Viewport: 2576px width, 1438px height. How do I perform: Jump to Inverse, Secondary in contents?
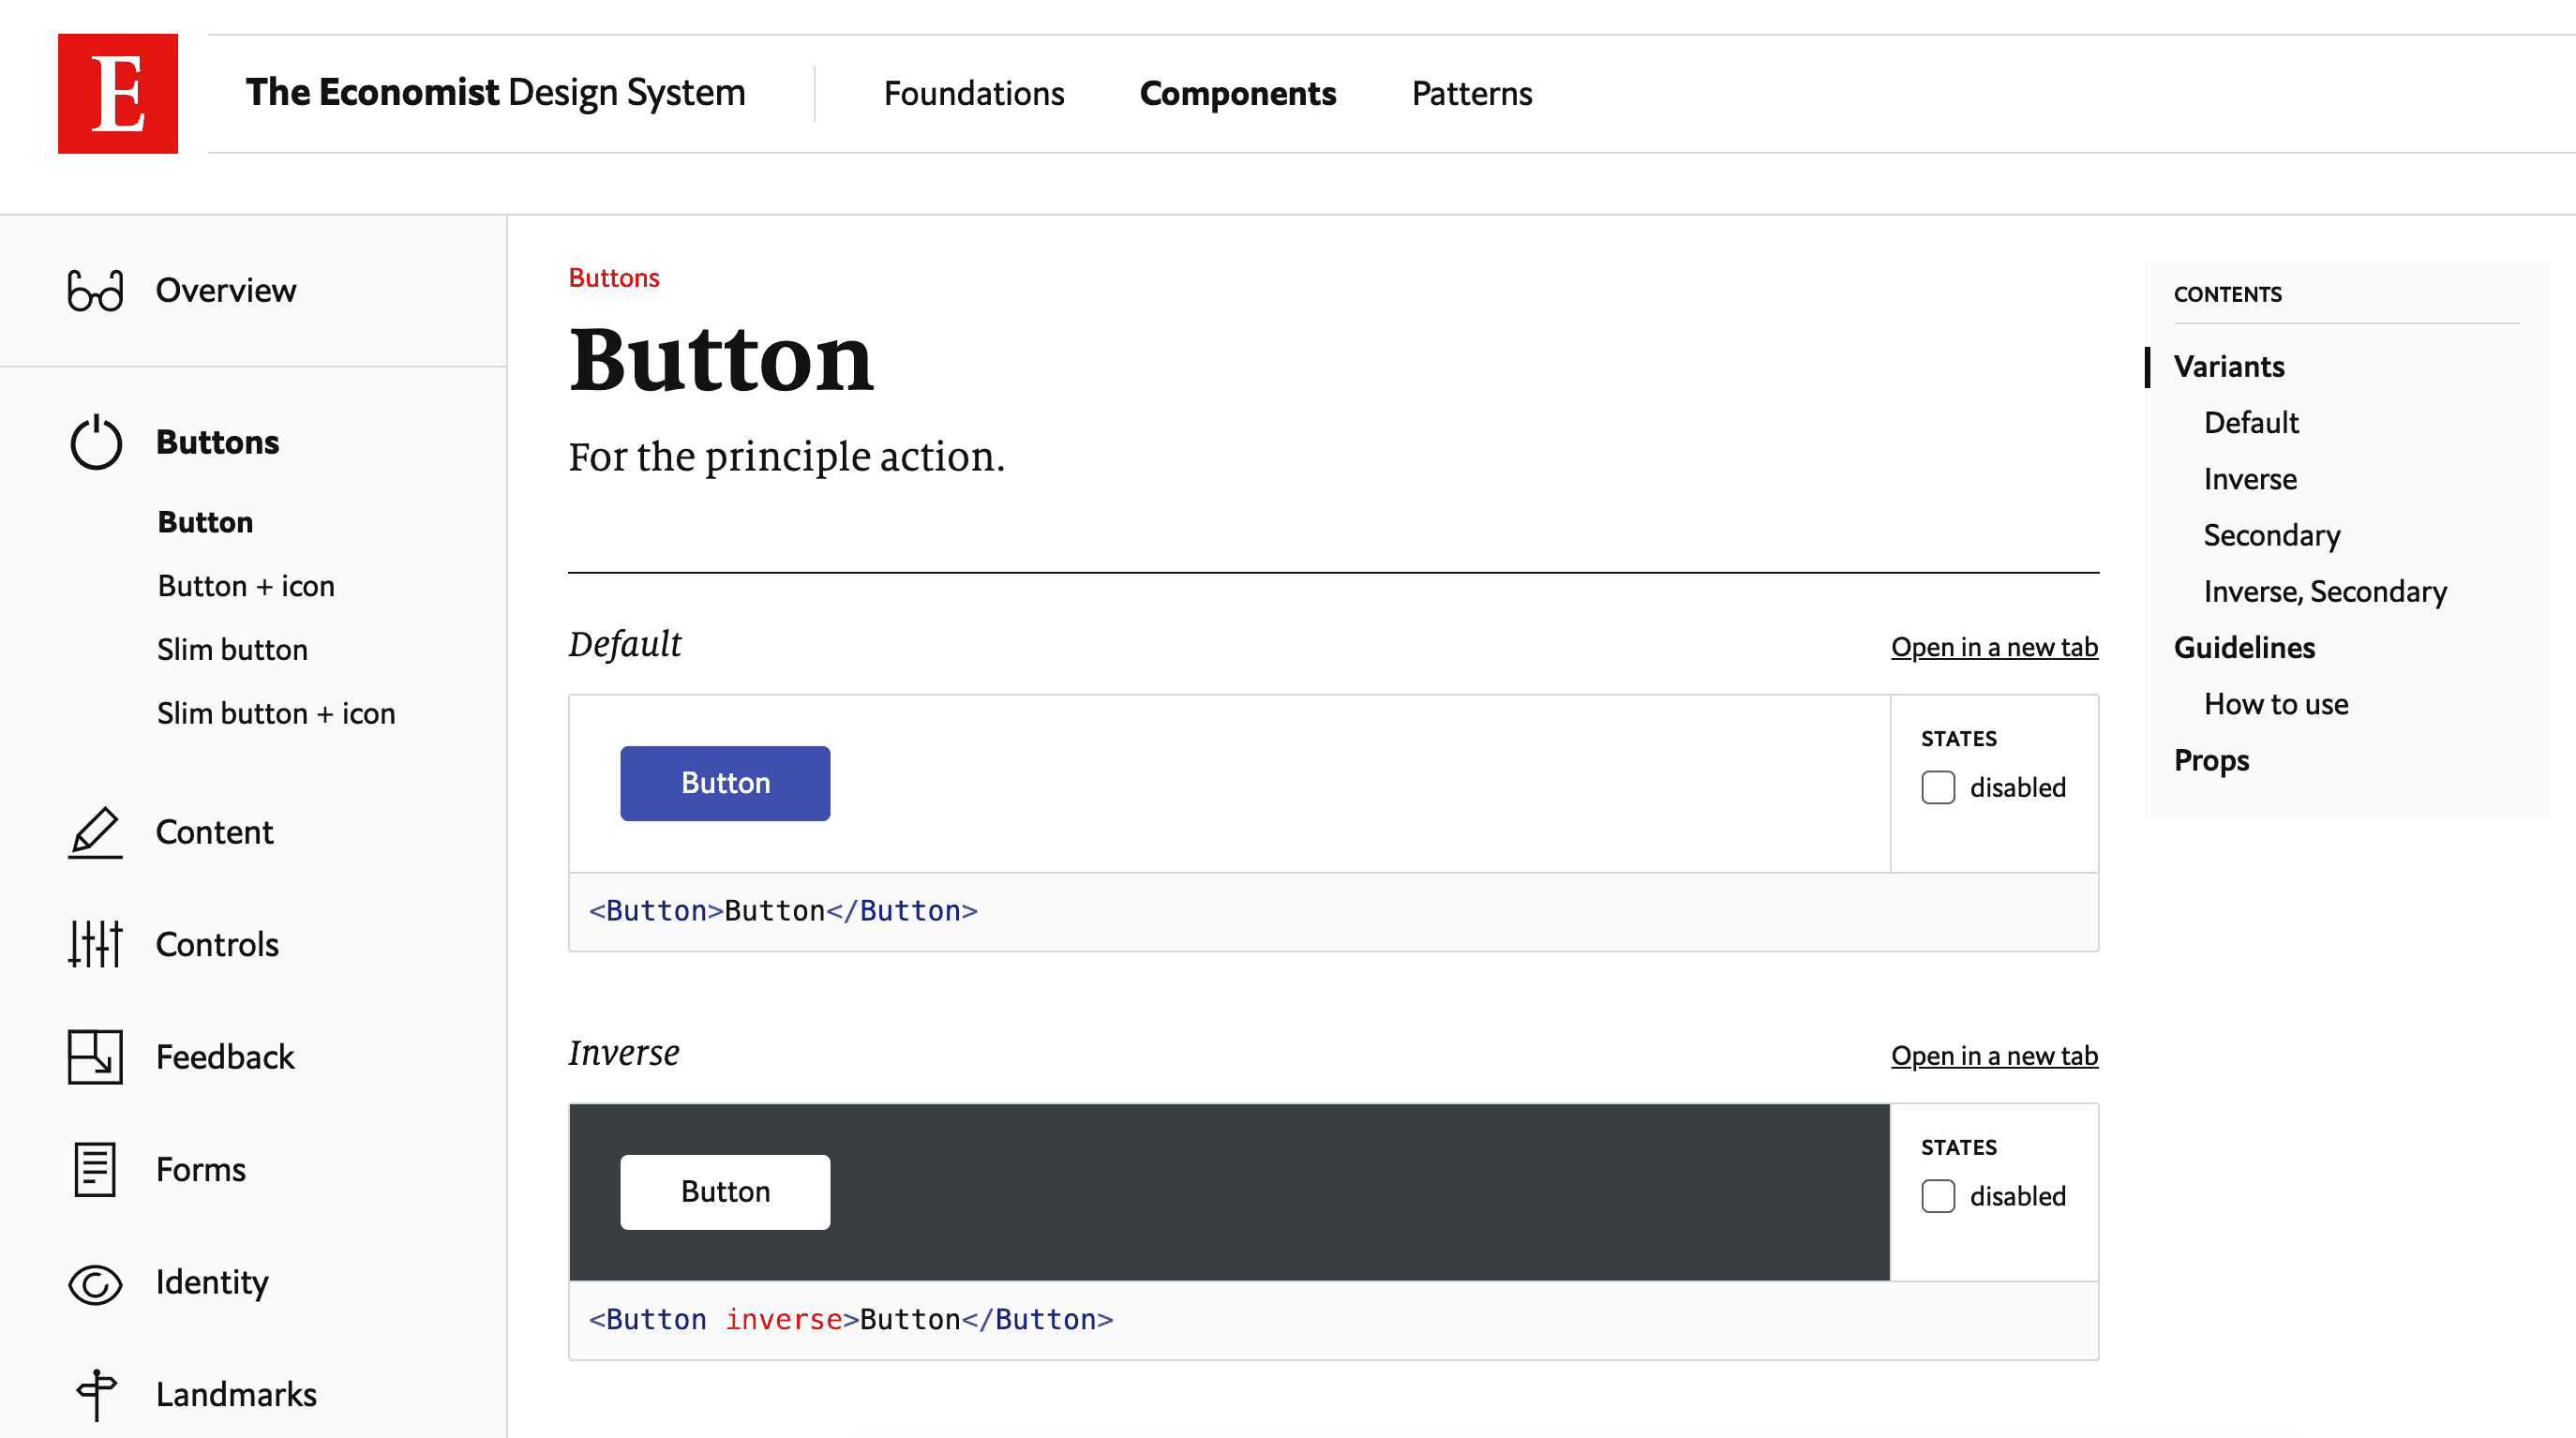pyautogui.click(x=2324, y=591)
